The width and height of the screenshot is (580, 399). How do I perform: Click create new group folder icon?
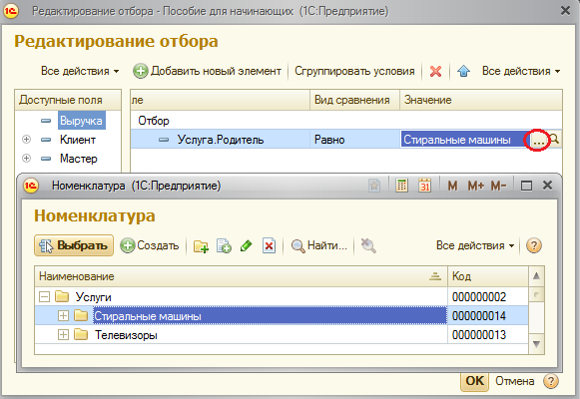201,246
